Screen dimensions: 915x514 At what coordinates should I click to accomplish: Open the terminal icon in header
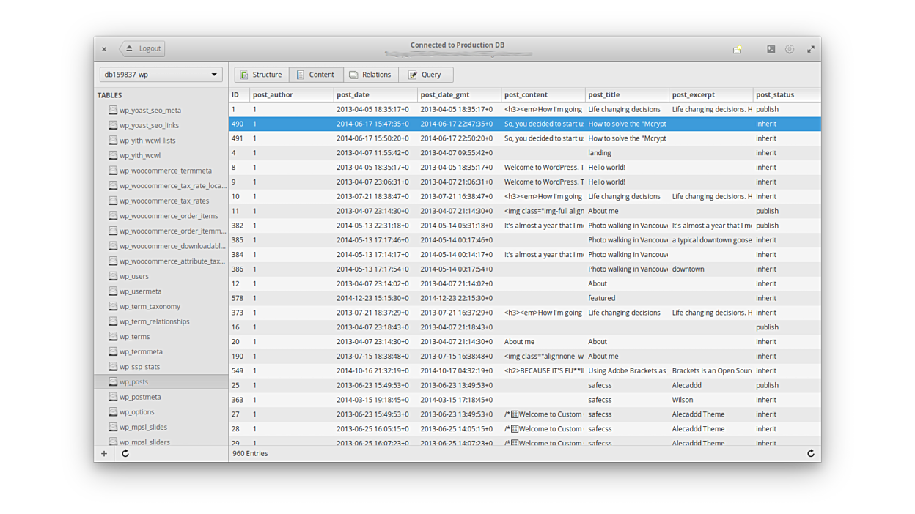click(x=771, y=49)
